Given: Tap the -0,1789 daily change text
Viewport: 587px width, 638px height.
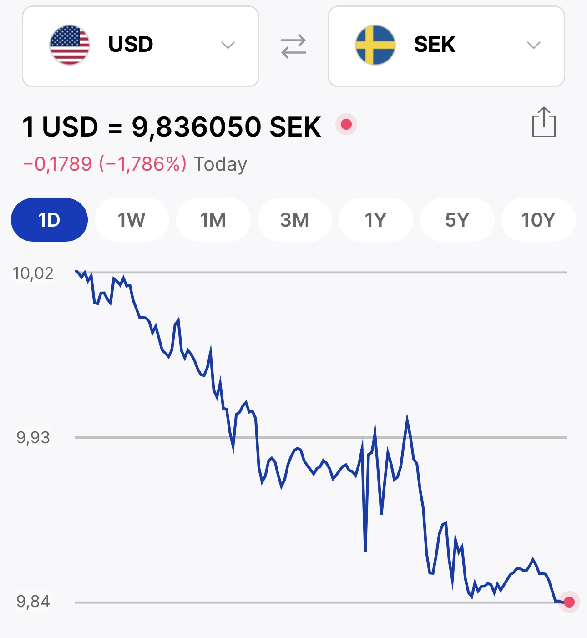Looking at the screenshot, I should coord(58,164).
